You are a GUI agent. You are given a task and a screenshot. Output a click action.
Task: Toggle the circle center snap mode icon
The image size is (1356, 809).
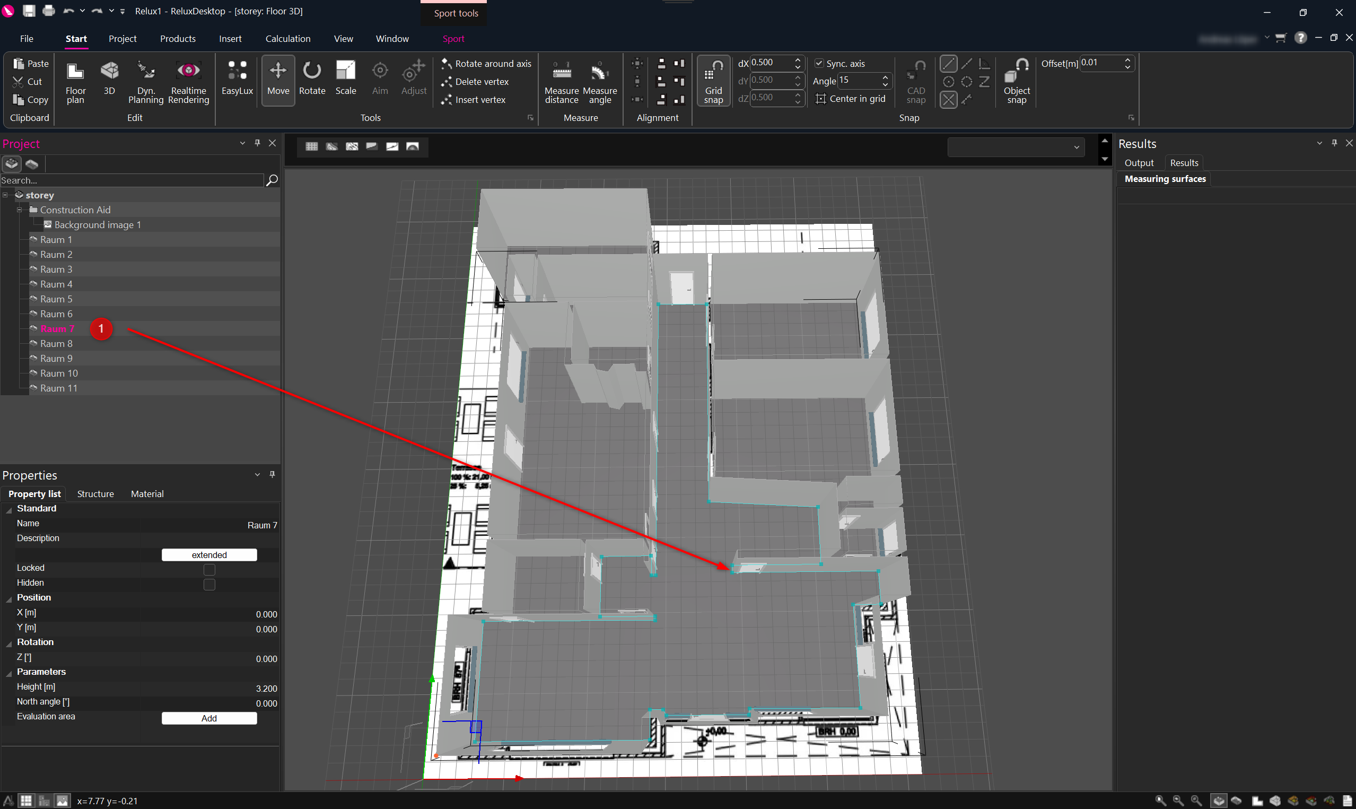click(948, 82)
